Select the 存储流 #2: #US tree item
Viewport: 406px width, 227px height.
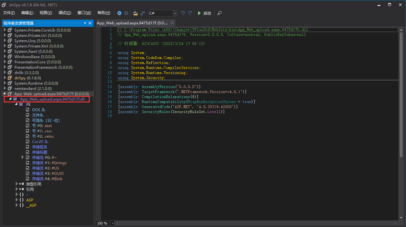pos(46,168)
